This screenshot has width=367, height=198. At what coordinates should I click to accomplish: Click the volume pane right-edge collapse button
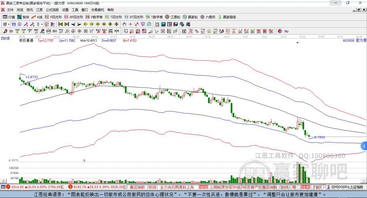pyautogui.click(x=363, y=181)
